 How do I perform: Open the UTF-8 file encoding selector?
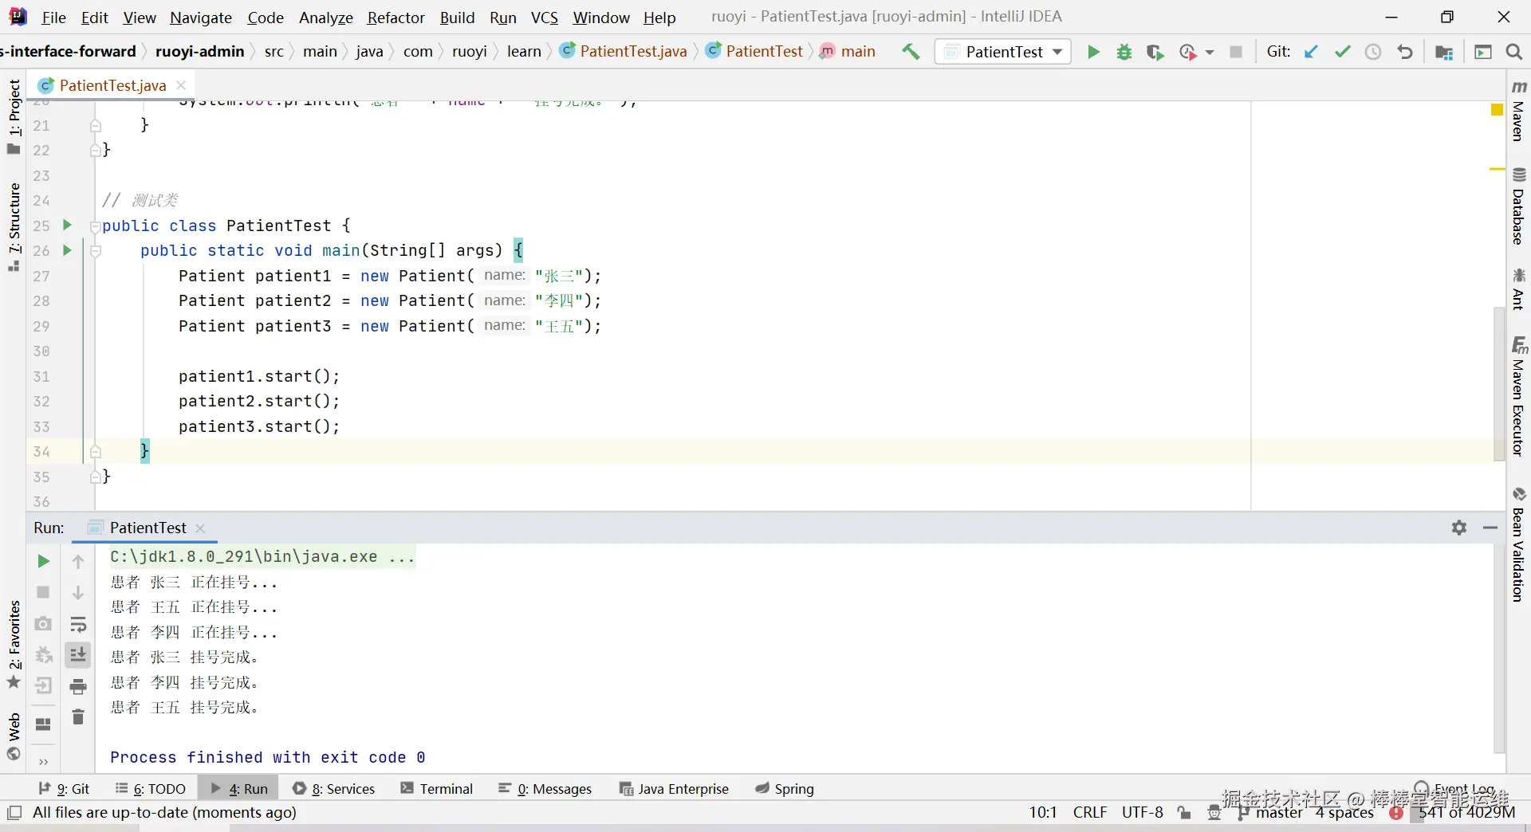click(x=1142, y=813)
